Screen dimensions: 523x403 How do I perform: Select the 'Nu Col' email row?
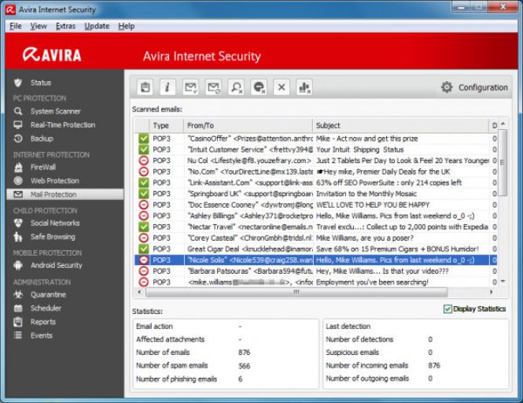pyautogui.click(x=315, y=161)
